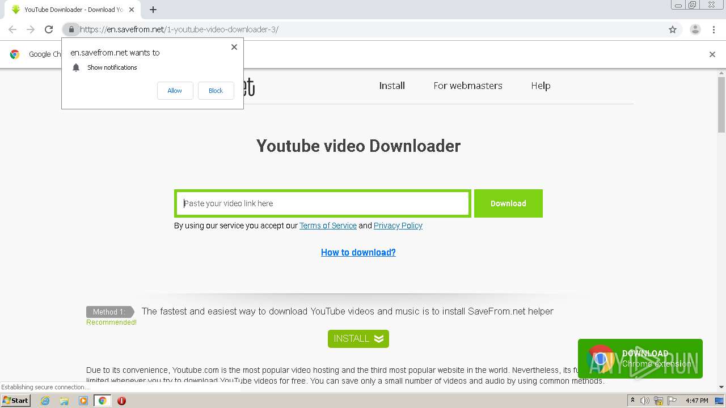
Task: Bookmark this page with the star icon
Action: pos(673,29)
